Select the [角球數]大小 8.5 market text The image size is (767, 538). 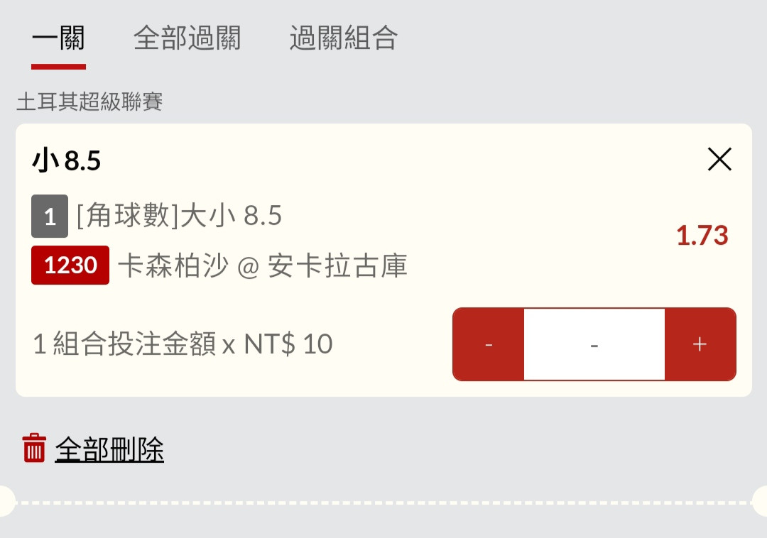[180, 216]
